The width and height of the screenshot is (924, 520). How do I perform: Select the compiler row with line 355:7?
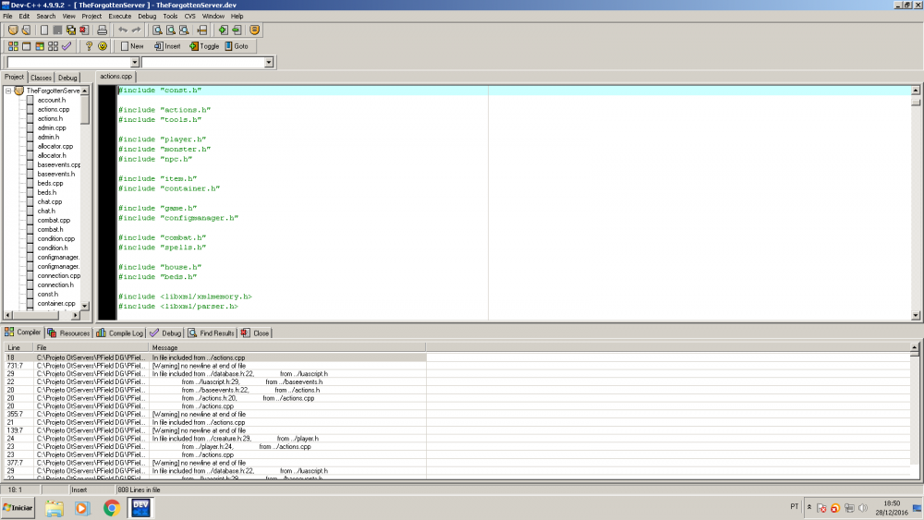pos(215,414)
